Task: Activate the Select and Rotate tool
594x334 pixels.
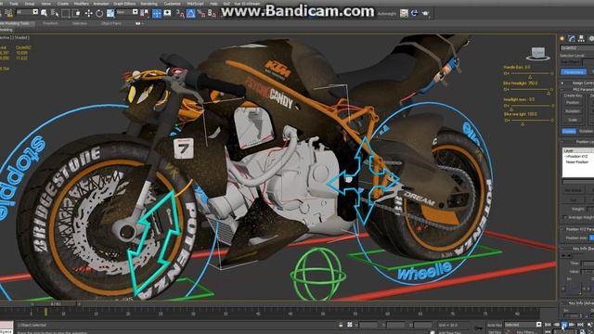Action: [x=99, y=14]
